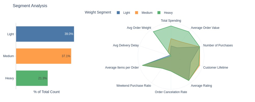The image size is (255, 102).
Task: Select the Light 39.0% bar
Action: (45, 34)
